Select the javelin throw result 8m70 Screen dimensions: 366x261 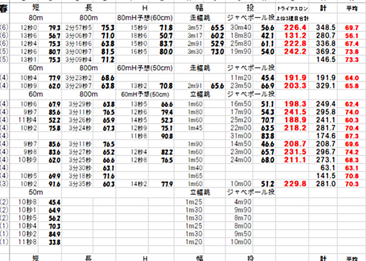(x=243, y=218)
